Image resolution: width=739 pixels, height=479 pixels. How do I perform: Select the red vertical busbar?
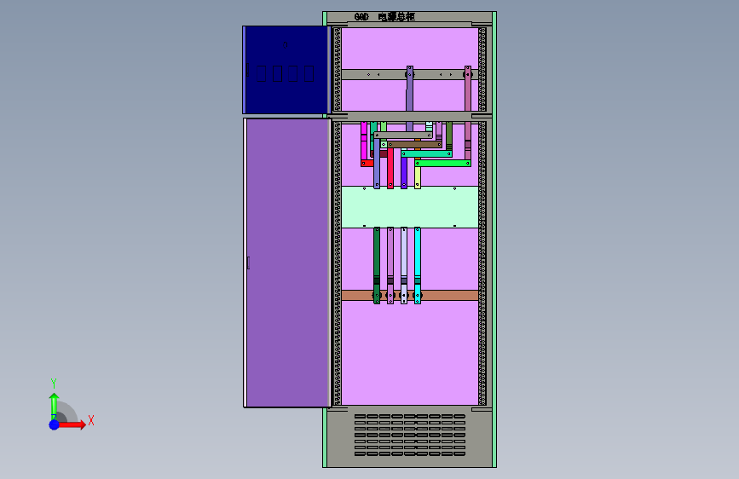tap(390, 168)
